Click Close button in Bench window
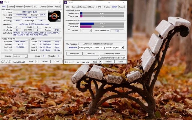192x120 pixels. coord(121,62)
